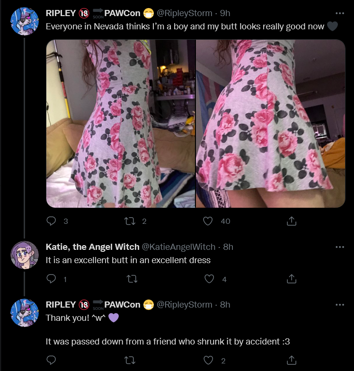Reply to RipleyStorm's first tweet
Image resolution: width=354 pixels, height=371 pixels.
click(51, 221)
